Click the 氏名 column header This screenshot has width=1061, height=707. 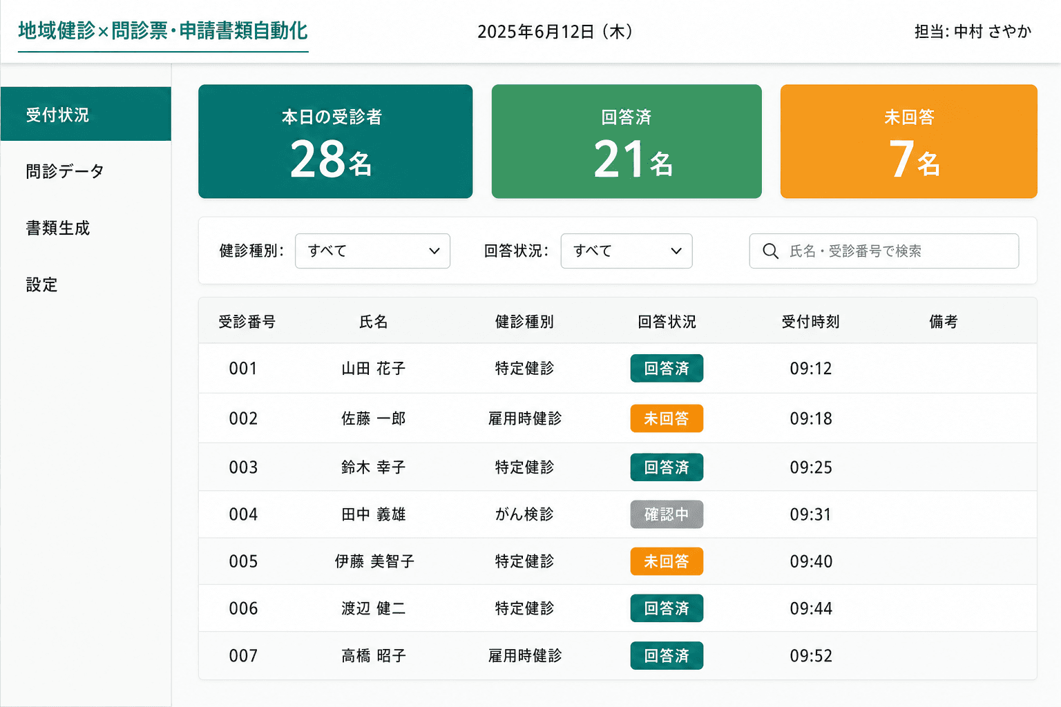pyautogui.click(x=374, y=322)
